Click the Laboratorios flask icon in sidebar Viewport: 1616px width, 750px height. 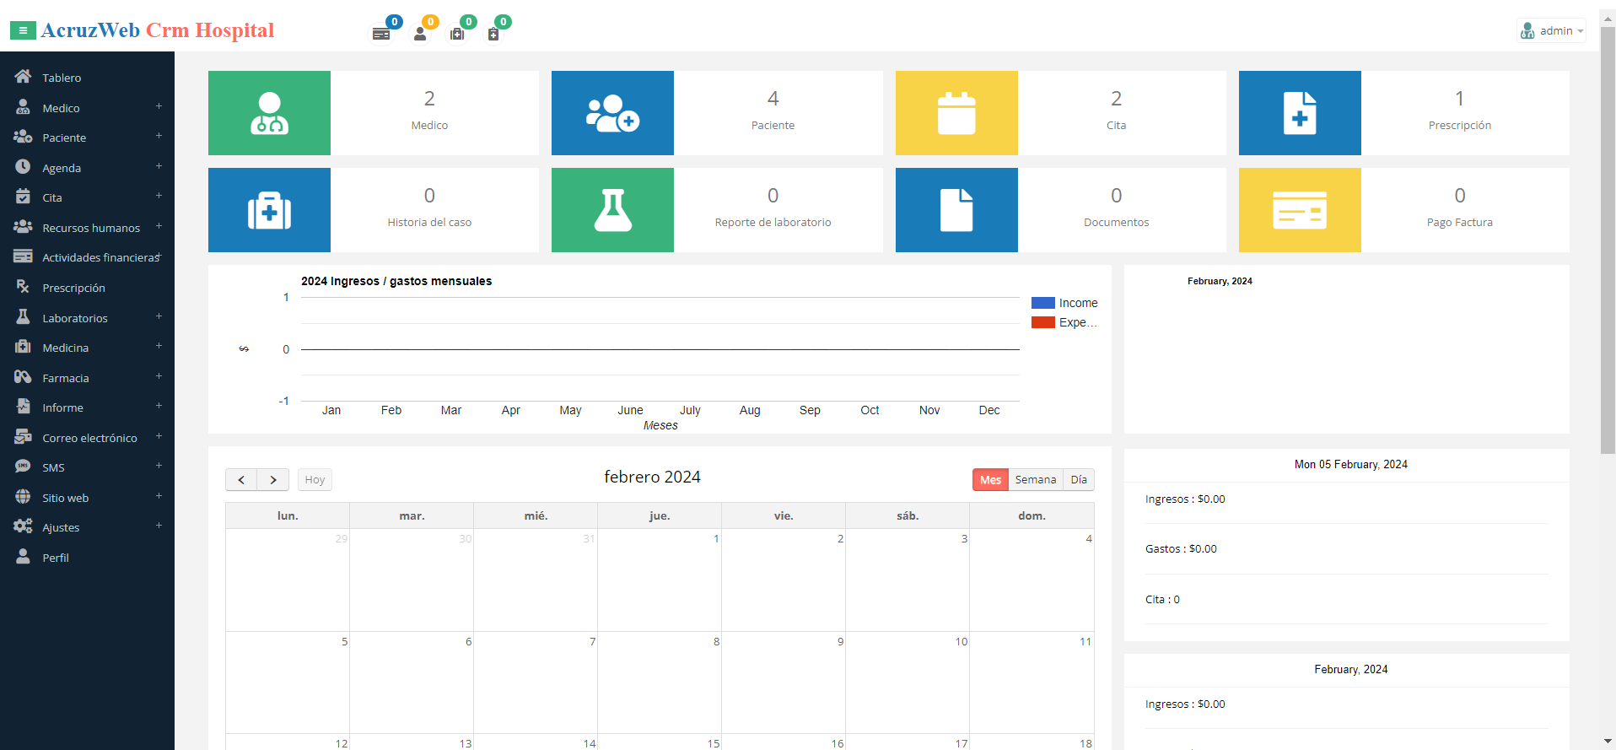23,317
